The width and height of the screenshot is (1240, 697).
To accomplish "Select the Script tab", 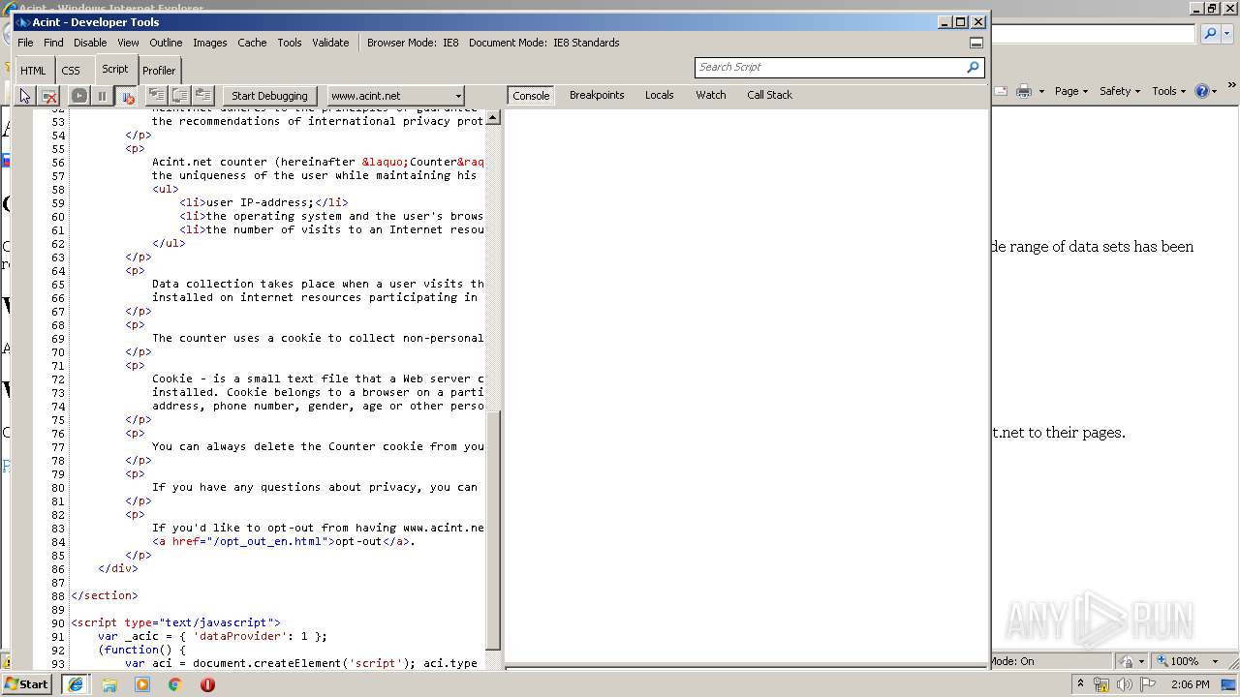I will click(x=114, y=69).
